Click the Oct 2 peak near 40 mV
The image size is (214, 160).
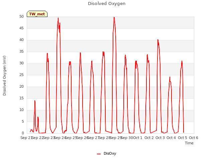158,40
